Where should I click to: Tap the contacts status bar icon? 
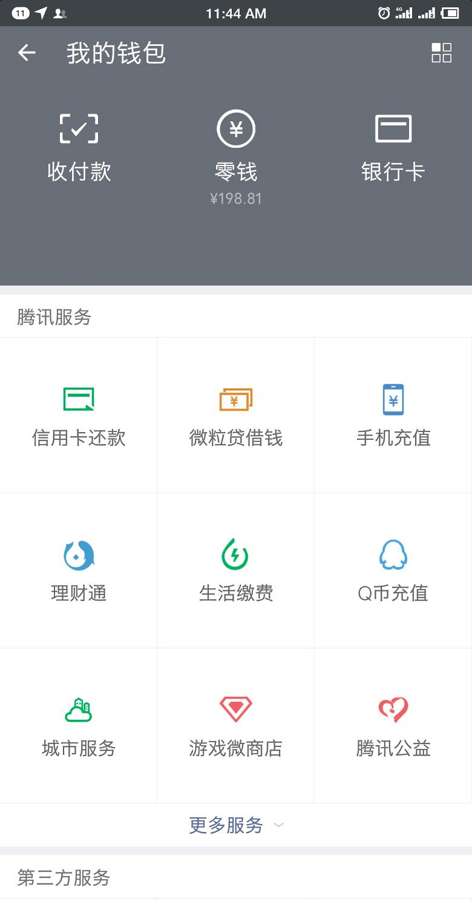[x=60, y=13]
